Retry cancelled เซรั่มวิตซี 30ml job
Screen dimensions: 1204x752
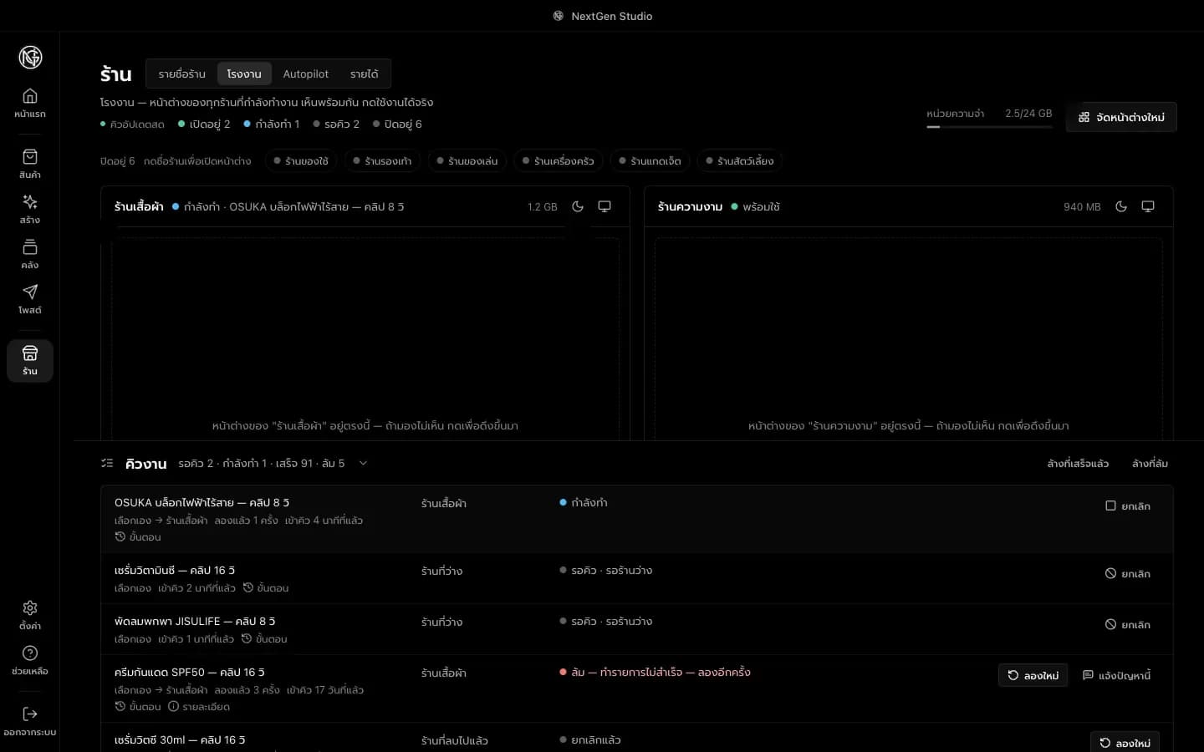(1125, 743)
